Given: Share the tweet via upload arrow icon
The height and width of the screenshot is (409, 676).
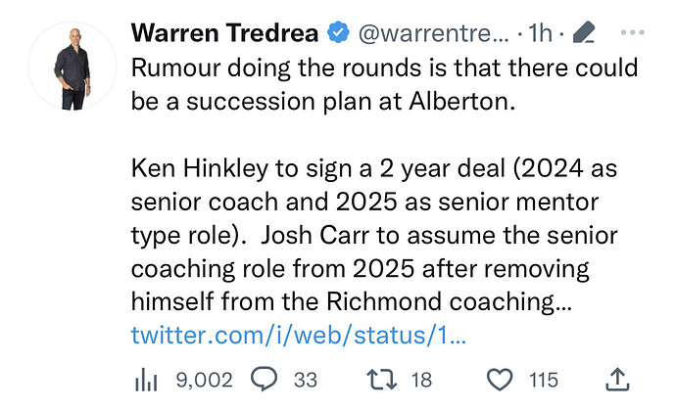Looking at the screenshot, I should (x=617, y=379).
